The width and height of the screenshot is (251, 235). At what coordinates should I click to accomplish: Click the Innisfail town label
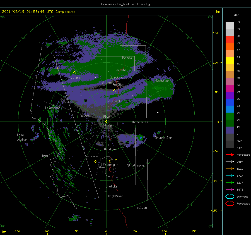(113, 101)
